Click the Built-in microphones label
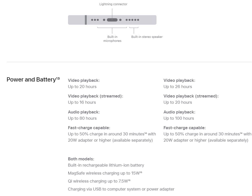Screen dimensions: 252x196 tap(112, 39)
